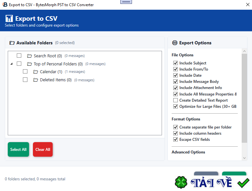Uncheck Escape CSV fields option
The width and height of the screenshot is (252, 191).
pyautogui.click(x=176, y=140)
